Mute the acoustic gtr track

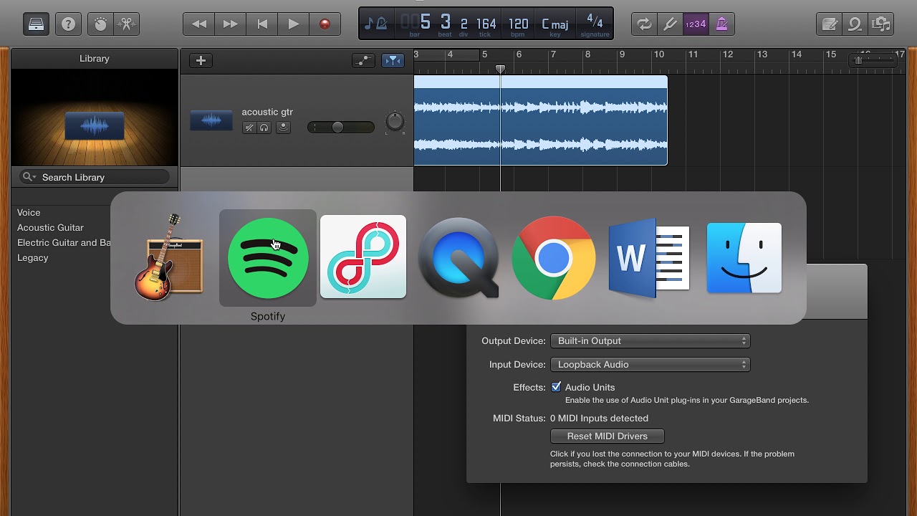pos(249,128)
